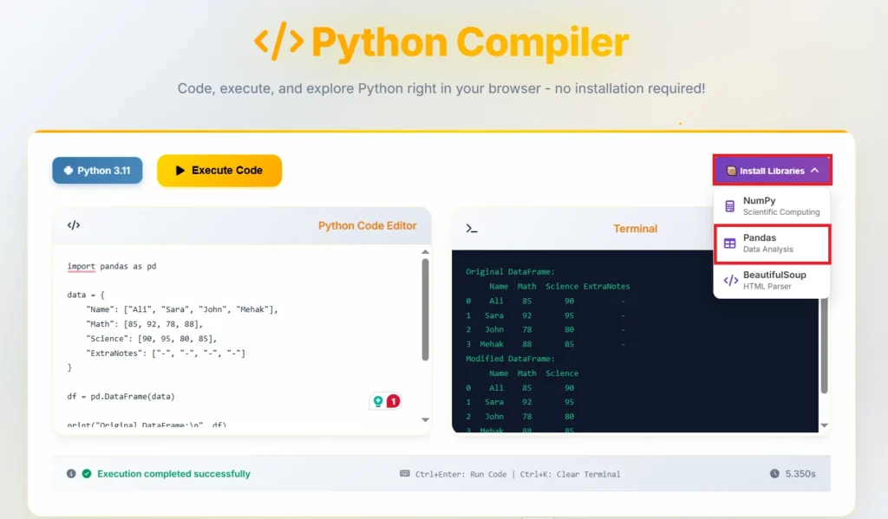Click the BeautifulSoup code-brackets icon

tap(730, 281)
